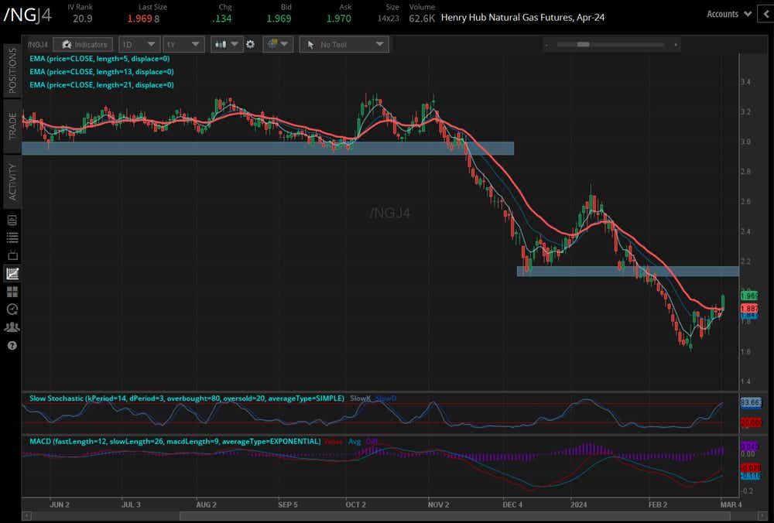Open the Indicators panel
Viewport: 774px width, 523px height.
tap(86, 45)
